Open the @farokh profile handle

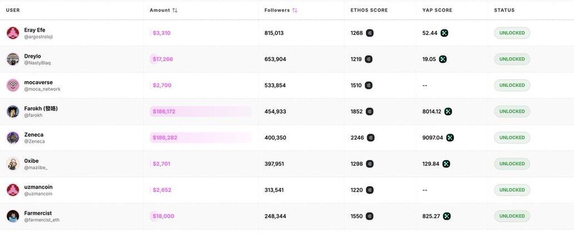(x=33, y=115)
